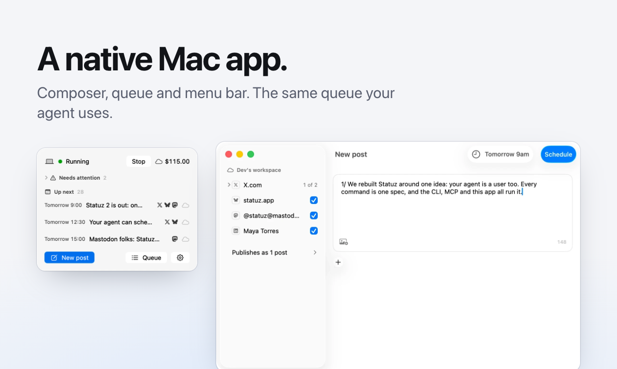The image size is (617, 369).
Task: Expand the Needs attention section
Action: tap(46, 178)
